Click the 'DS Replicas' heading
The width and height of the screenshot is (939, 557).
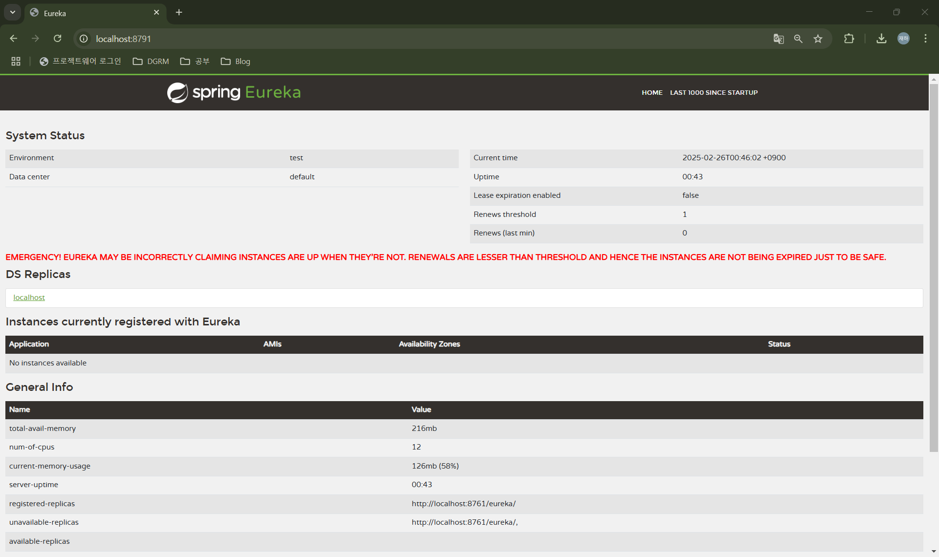(38, 275)
